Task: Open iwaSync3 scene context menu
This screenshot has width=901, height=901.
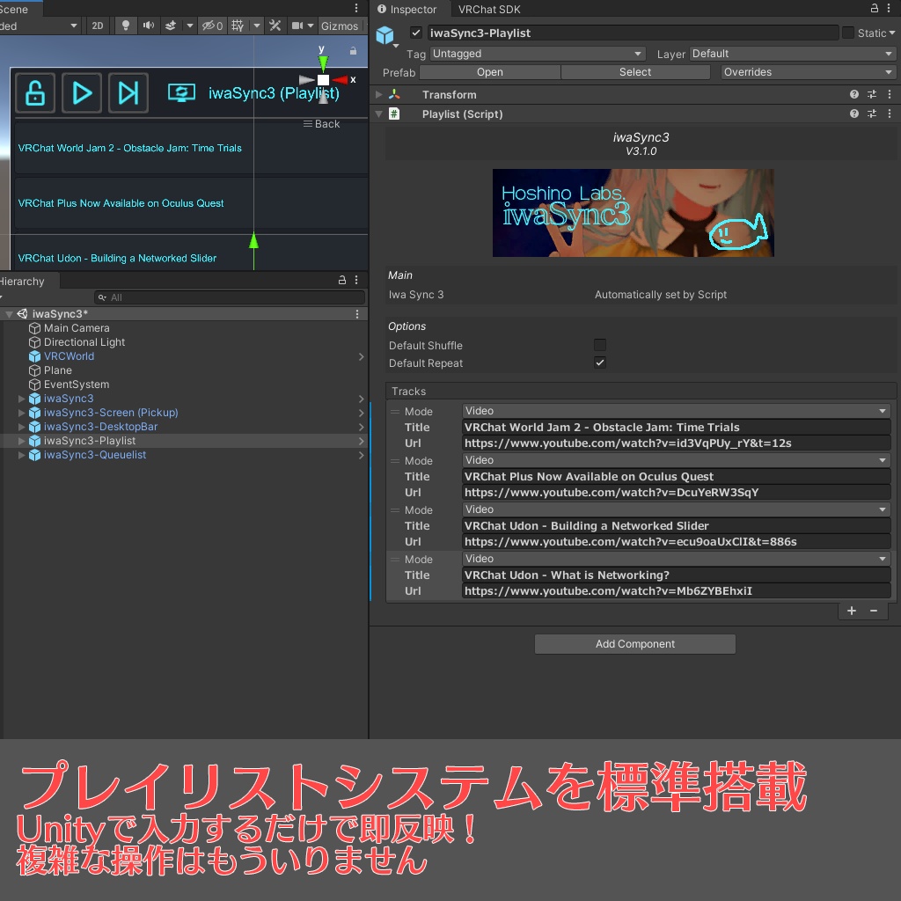Action: [x=357, y=314]
